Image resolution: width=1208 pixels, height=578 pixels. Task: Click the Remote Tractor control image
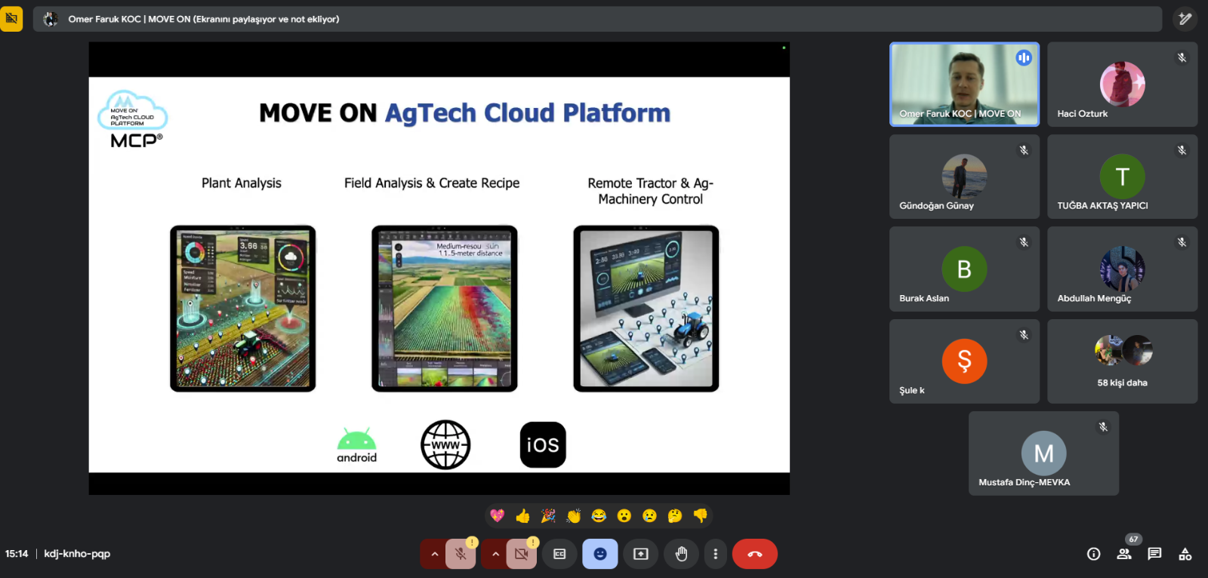coord(646,309)
